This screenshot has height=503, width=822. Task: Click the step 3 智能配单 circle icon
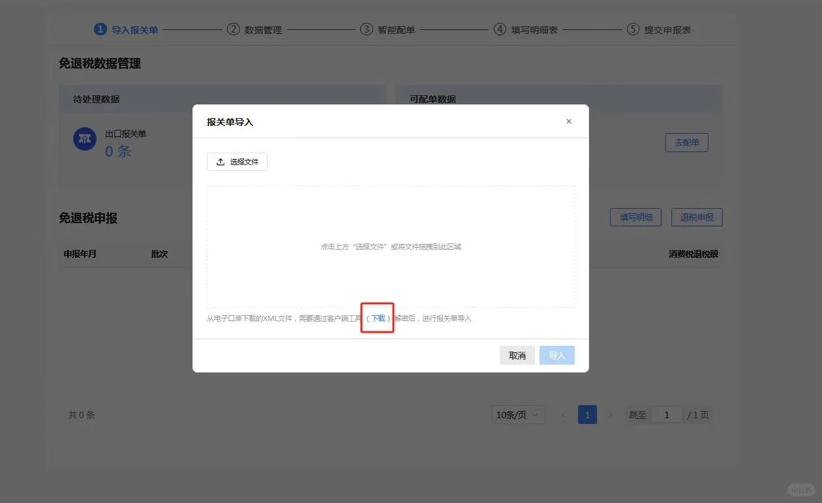click(x=366, y=29)
